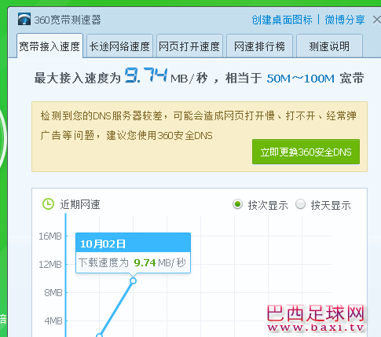Select the 按次显示 radio button
Viewport: 381px width, 337px height.
click(237, 204)
